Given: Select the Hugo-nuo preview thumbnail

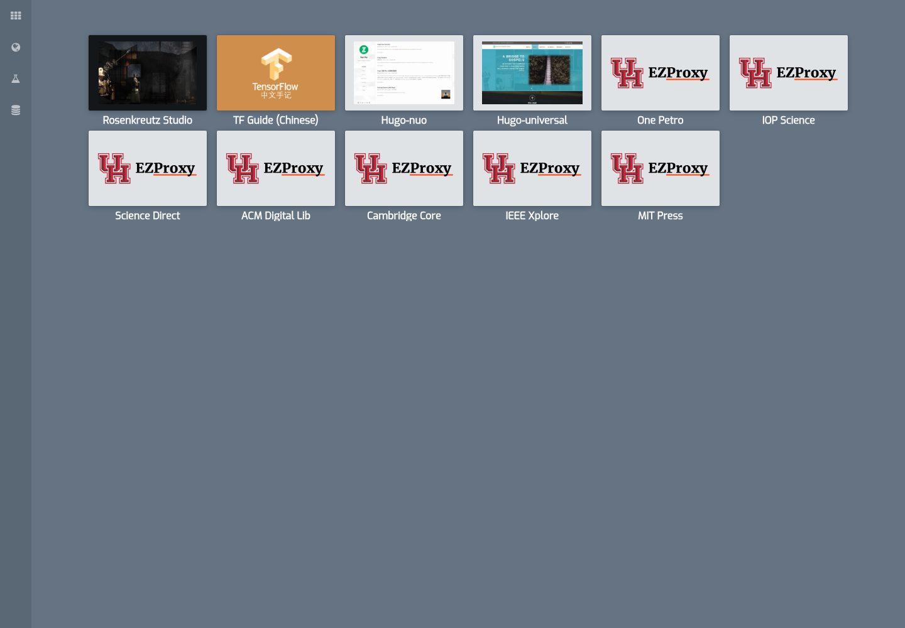Looking at the screenshot, I should coord(404,73).
